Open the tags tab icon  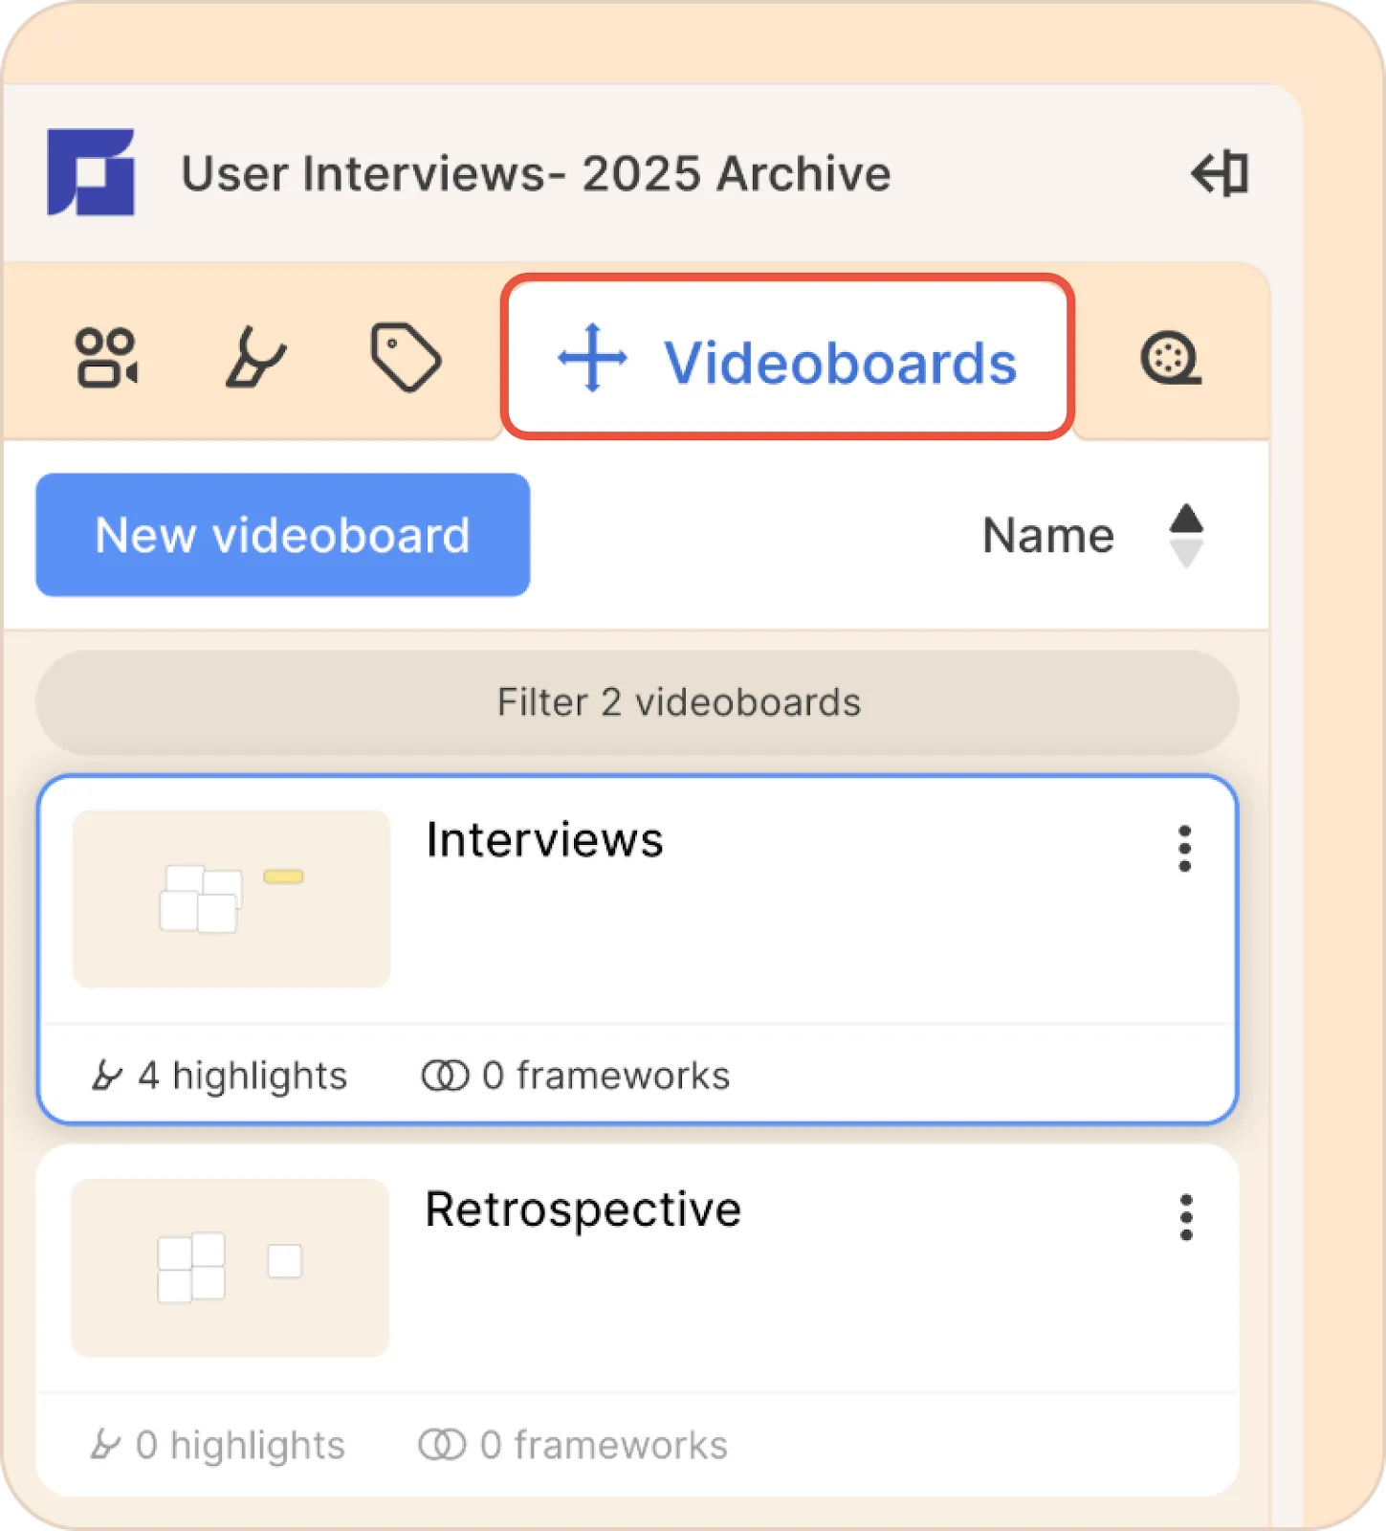click(406, 358)
